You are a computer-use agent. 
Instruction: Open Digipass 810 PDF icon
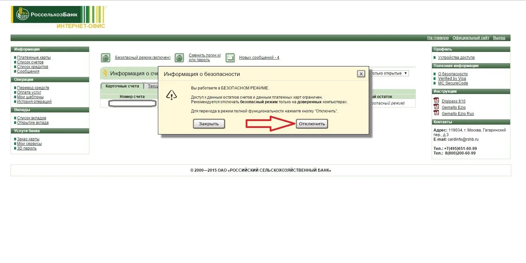(x=436, y=100)
